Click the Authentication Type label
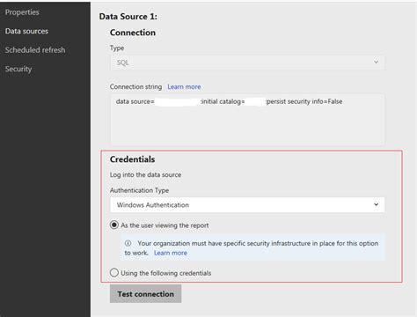The width and height of the screenshot is (417, 317). tap(139, 190)
